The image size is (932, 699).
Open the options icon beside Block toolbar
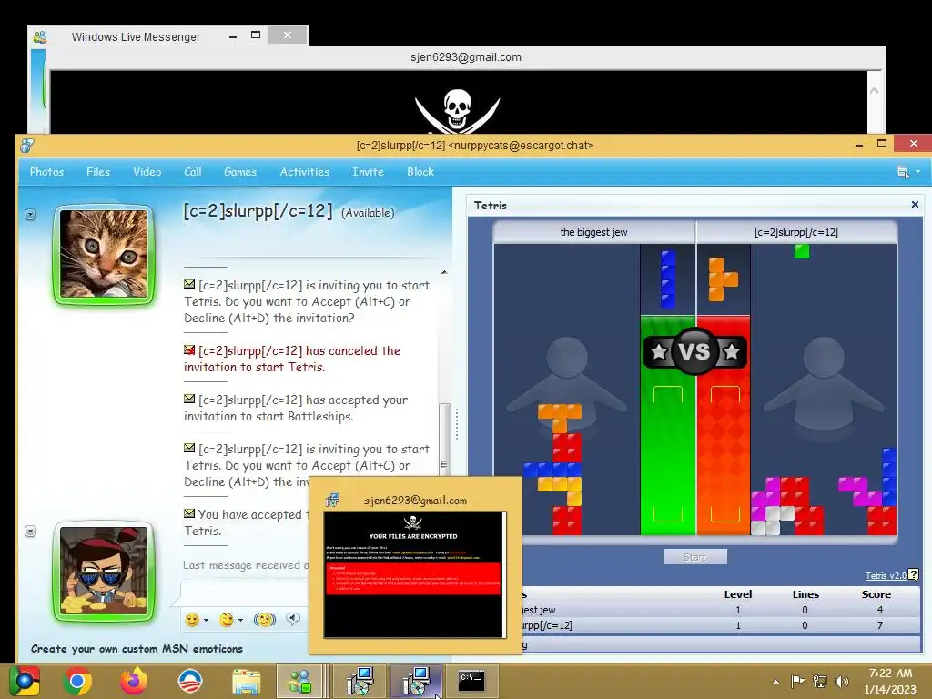[x=903, y=172]
